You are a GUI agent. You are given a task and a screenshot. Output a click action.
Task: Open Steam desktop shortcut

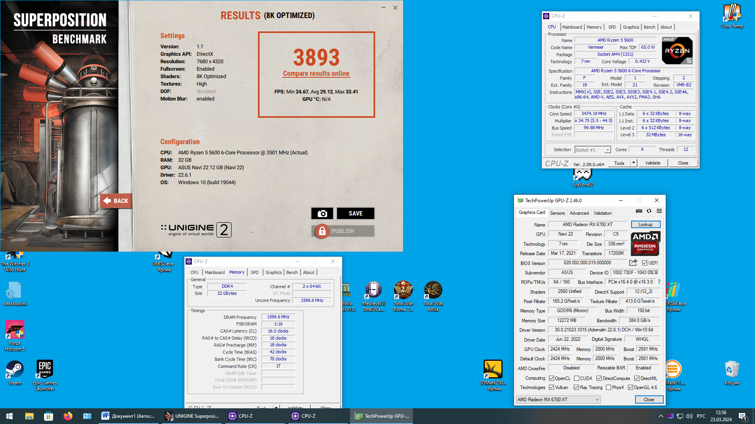click(15, 373)
